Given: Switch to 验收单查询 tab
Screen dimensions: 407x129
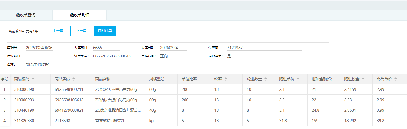Looking at the screenshot, I should pyautogui.click(x=26, y=15).
